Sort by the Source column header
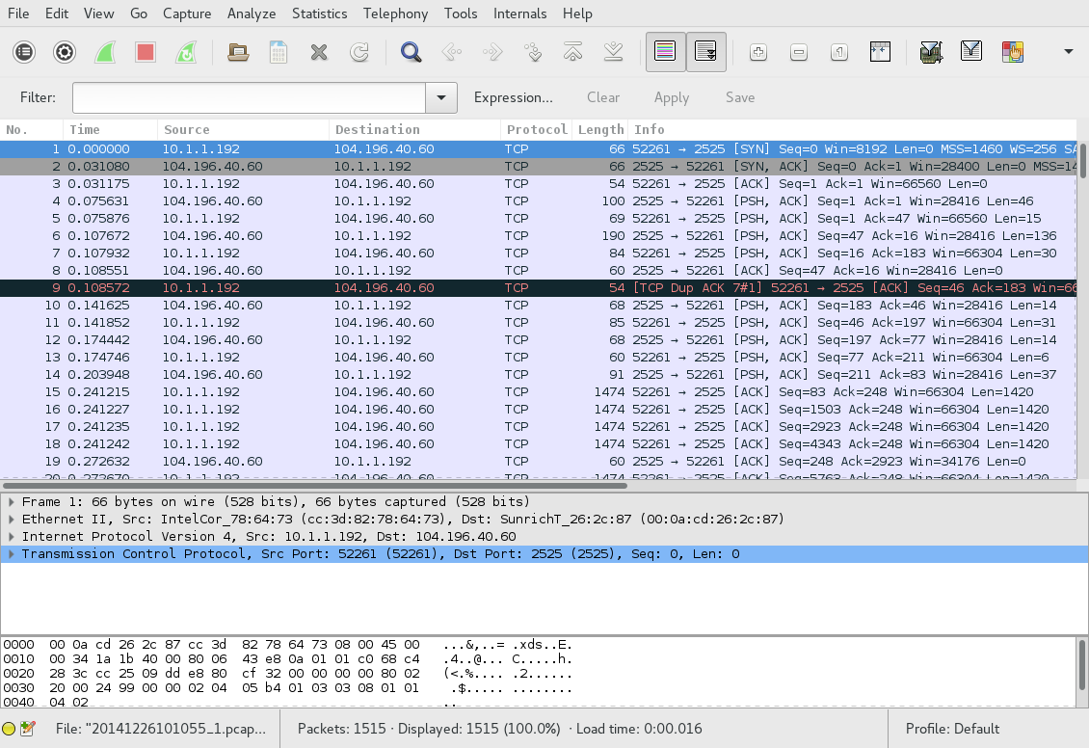 point(243,129)
